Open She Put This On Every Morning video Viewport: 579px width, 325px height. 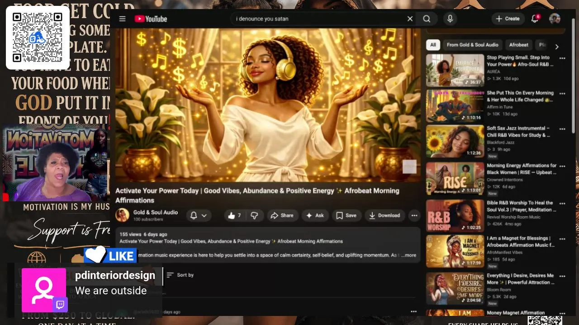tap(455, 106)
